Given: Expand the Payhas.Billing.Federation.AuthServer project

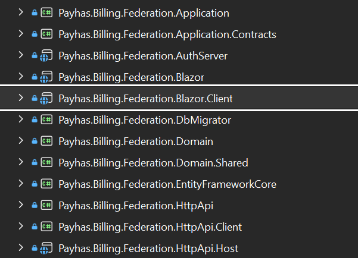Looking at the screenshot, I should [21, 56].
